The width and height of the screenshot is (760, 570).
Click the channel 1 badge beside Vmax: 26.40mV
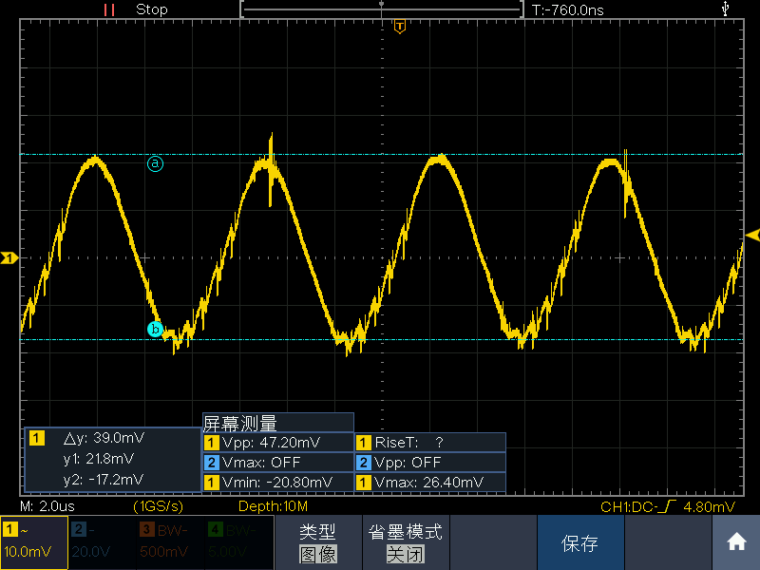tap(364, 483)
